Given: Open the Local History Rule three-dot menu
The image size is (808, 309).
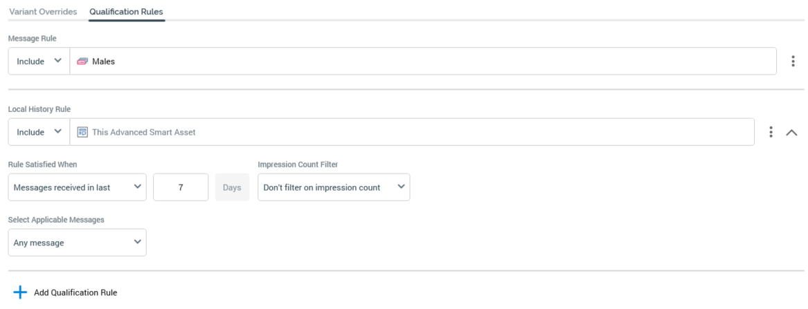Looking at the screenshot, I should (771, 132).
